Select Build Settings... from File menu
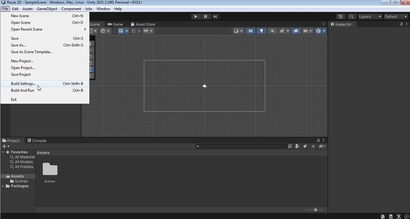The width and height of the screenshot is (410, 219). 45,84
